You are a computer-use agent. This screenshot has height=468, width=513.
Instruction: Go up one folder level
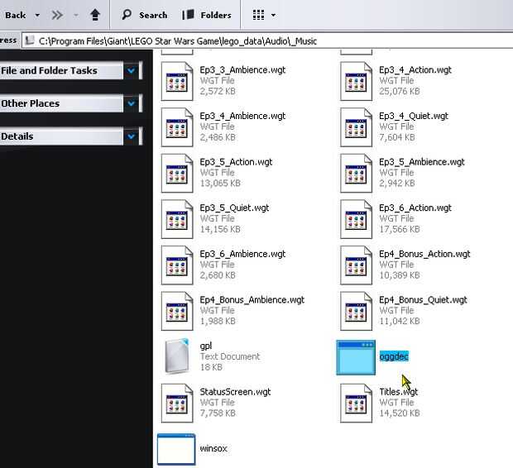(x=95, y=15)
